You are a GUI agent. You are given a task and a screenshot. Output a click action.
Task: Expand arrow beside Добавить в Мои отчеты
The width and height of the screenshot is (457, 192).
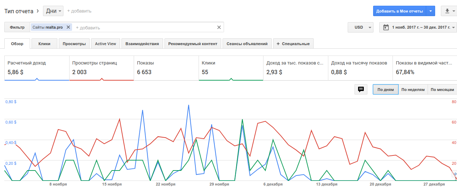(431, 11)
